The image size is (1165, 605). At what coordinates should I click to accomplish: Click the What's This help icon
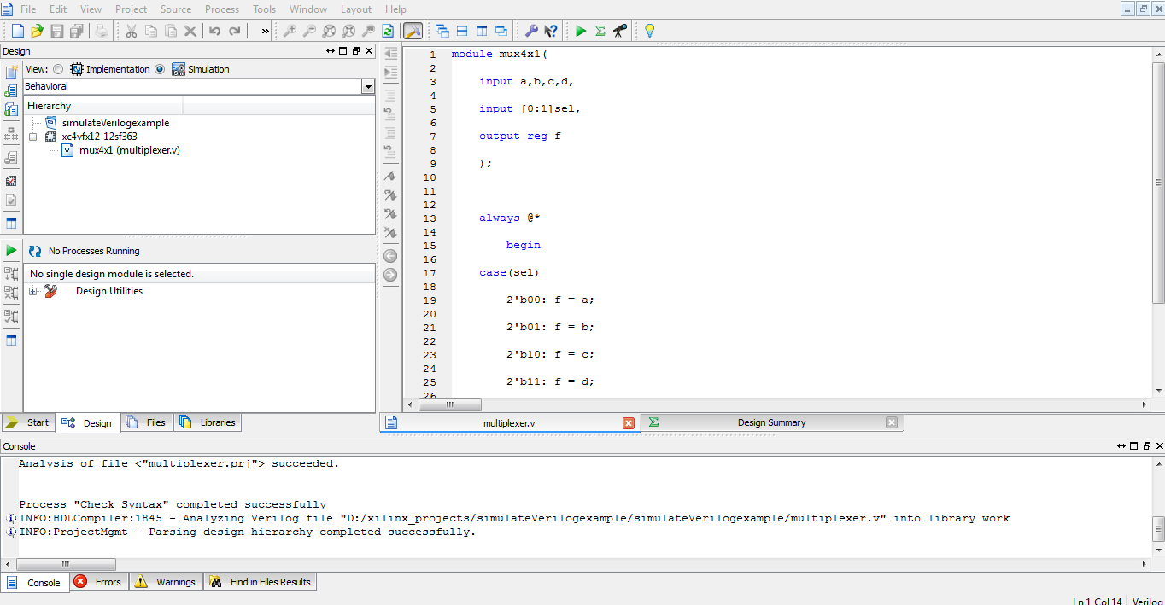pyautogui.click(x=551, y=31)
